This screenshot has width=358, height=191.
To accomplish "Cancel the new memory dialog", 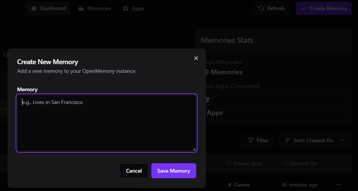I will click(x=134, y=170).
